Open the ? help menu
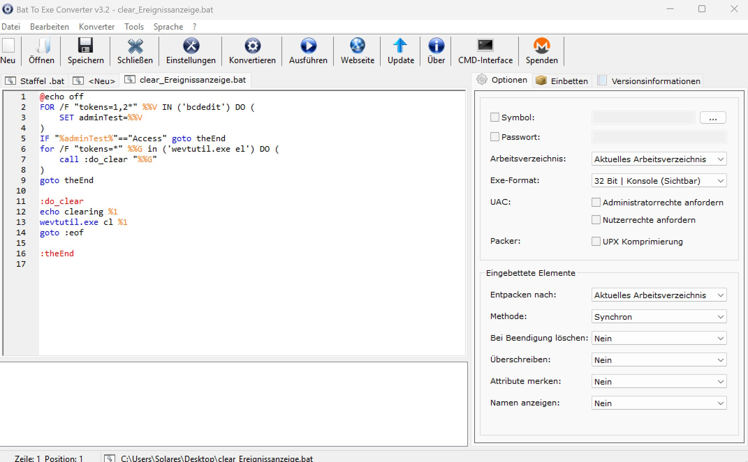Viewport: 748px width, 462px height. tap(195, 27)
